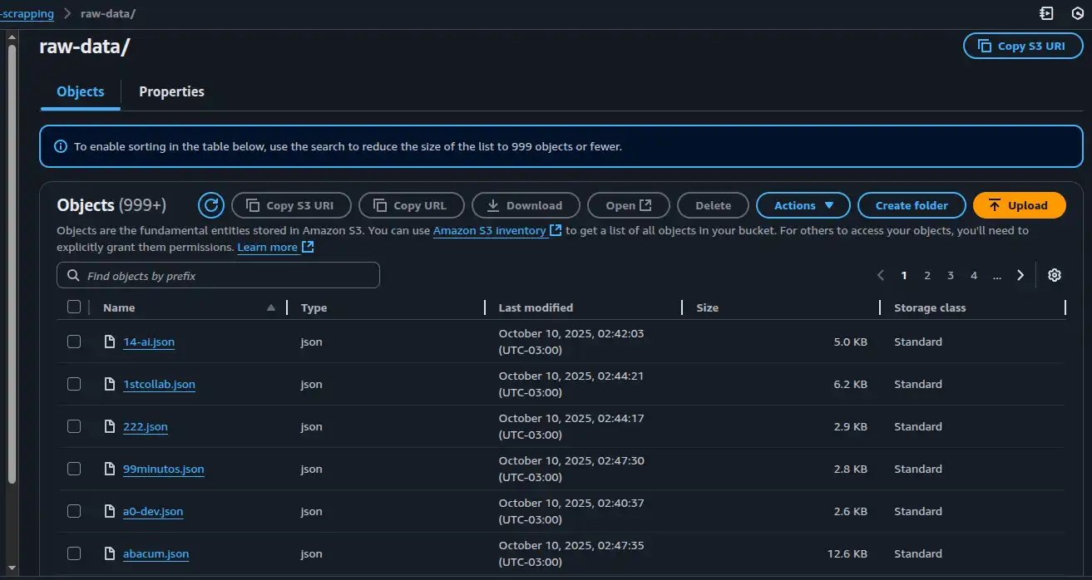Image resolution: width=1092 pixels, height=580 pixels.
Task: Select the Objects tab
Action: (81, 91)
